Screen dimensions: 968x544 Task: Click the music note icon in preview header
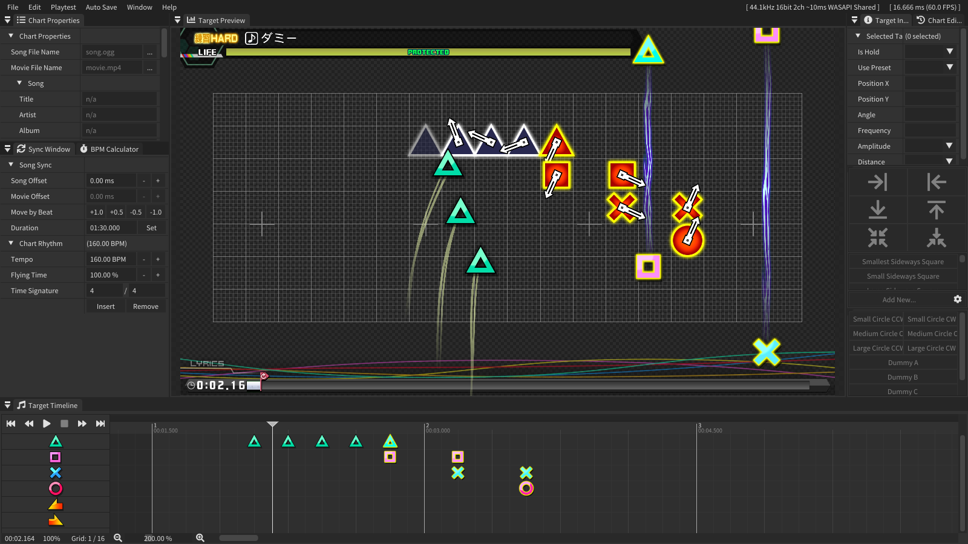click(x=252, y=39)
